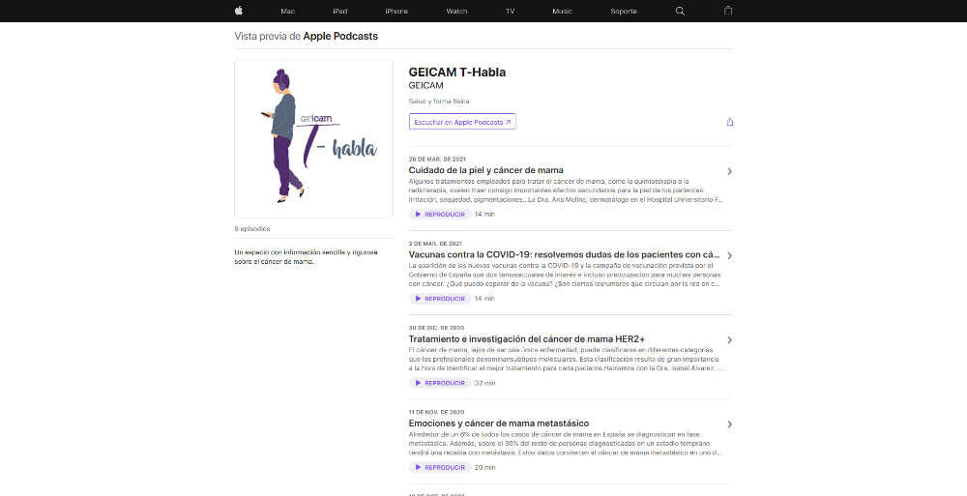Image resolution: width=967 pixels, height=496 pixels.
Task: Click the 20 min duration label
Action: (x=484, y=468)
